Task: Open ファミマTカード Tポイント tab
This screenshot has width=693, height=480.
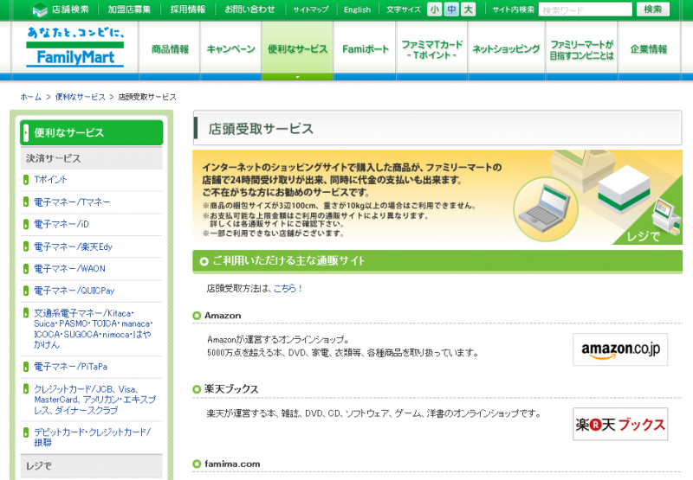Action: pyautogui.click(x=431, y=49)
